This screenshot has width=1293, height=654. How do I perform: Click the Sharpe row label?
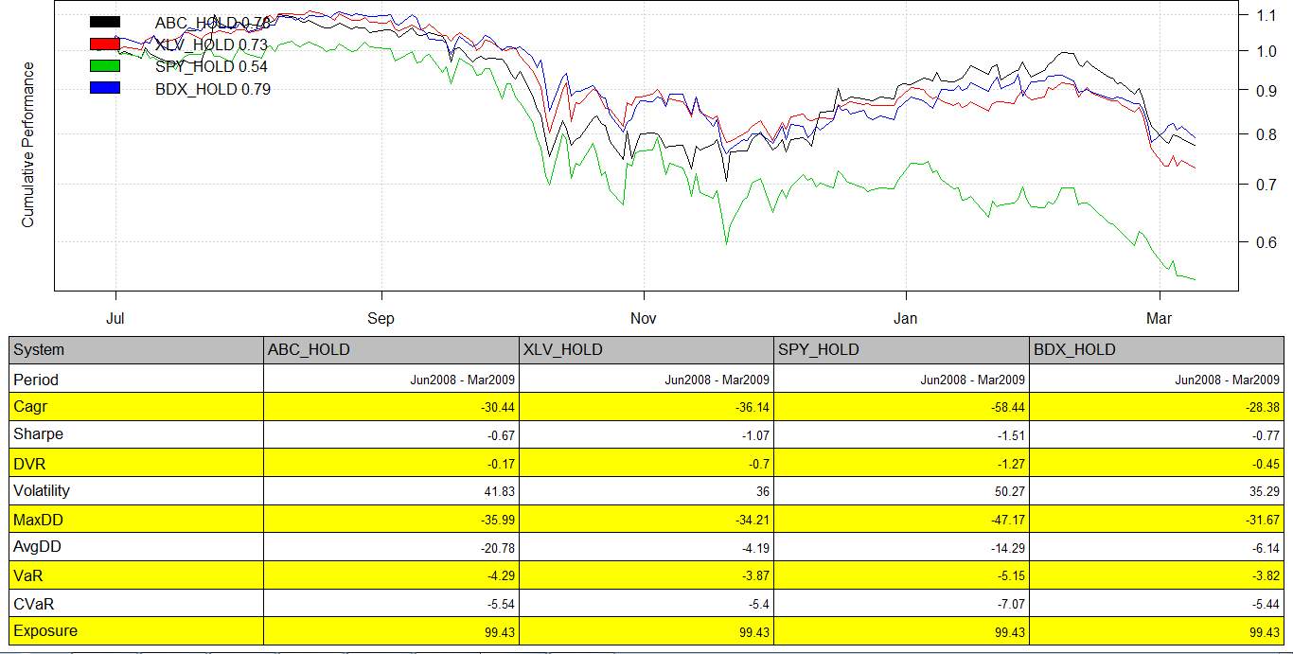point(38,434)
